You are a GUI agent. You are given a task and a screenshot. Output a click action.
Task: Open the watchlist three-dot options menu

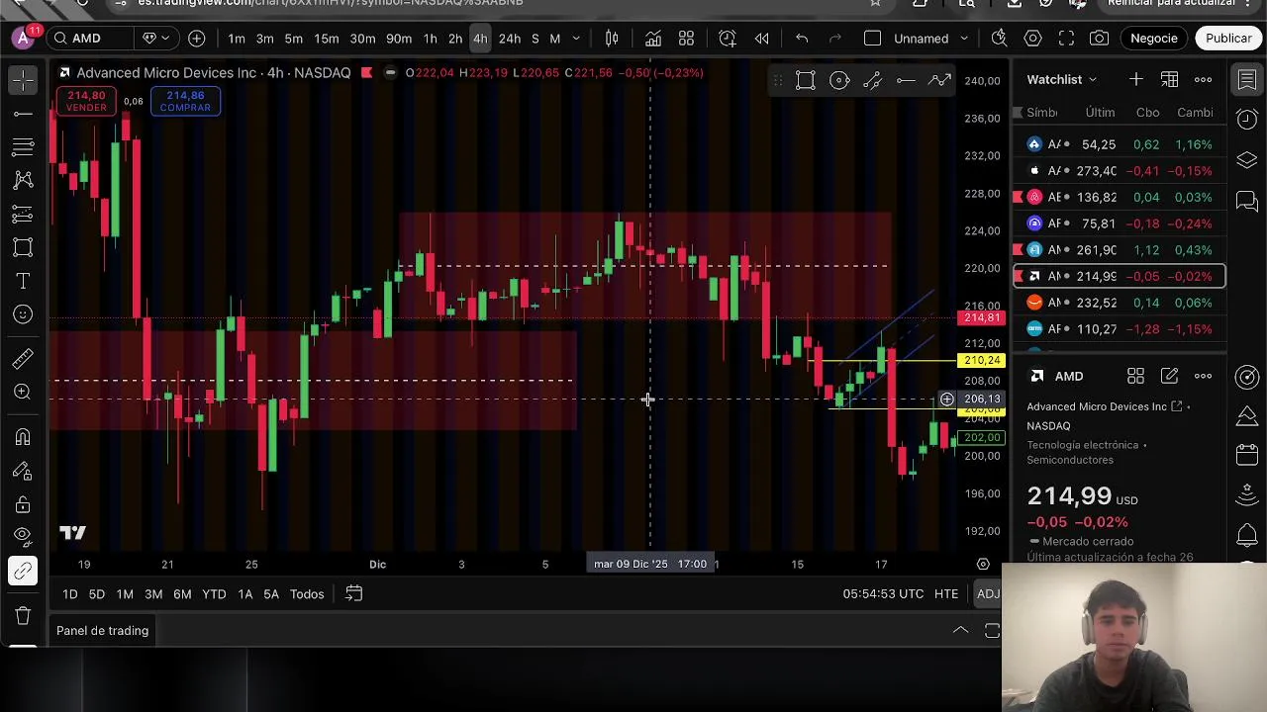click(1203, 79)
